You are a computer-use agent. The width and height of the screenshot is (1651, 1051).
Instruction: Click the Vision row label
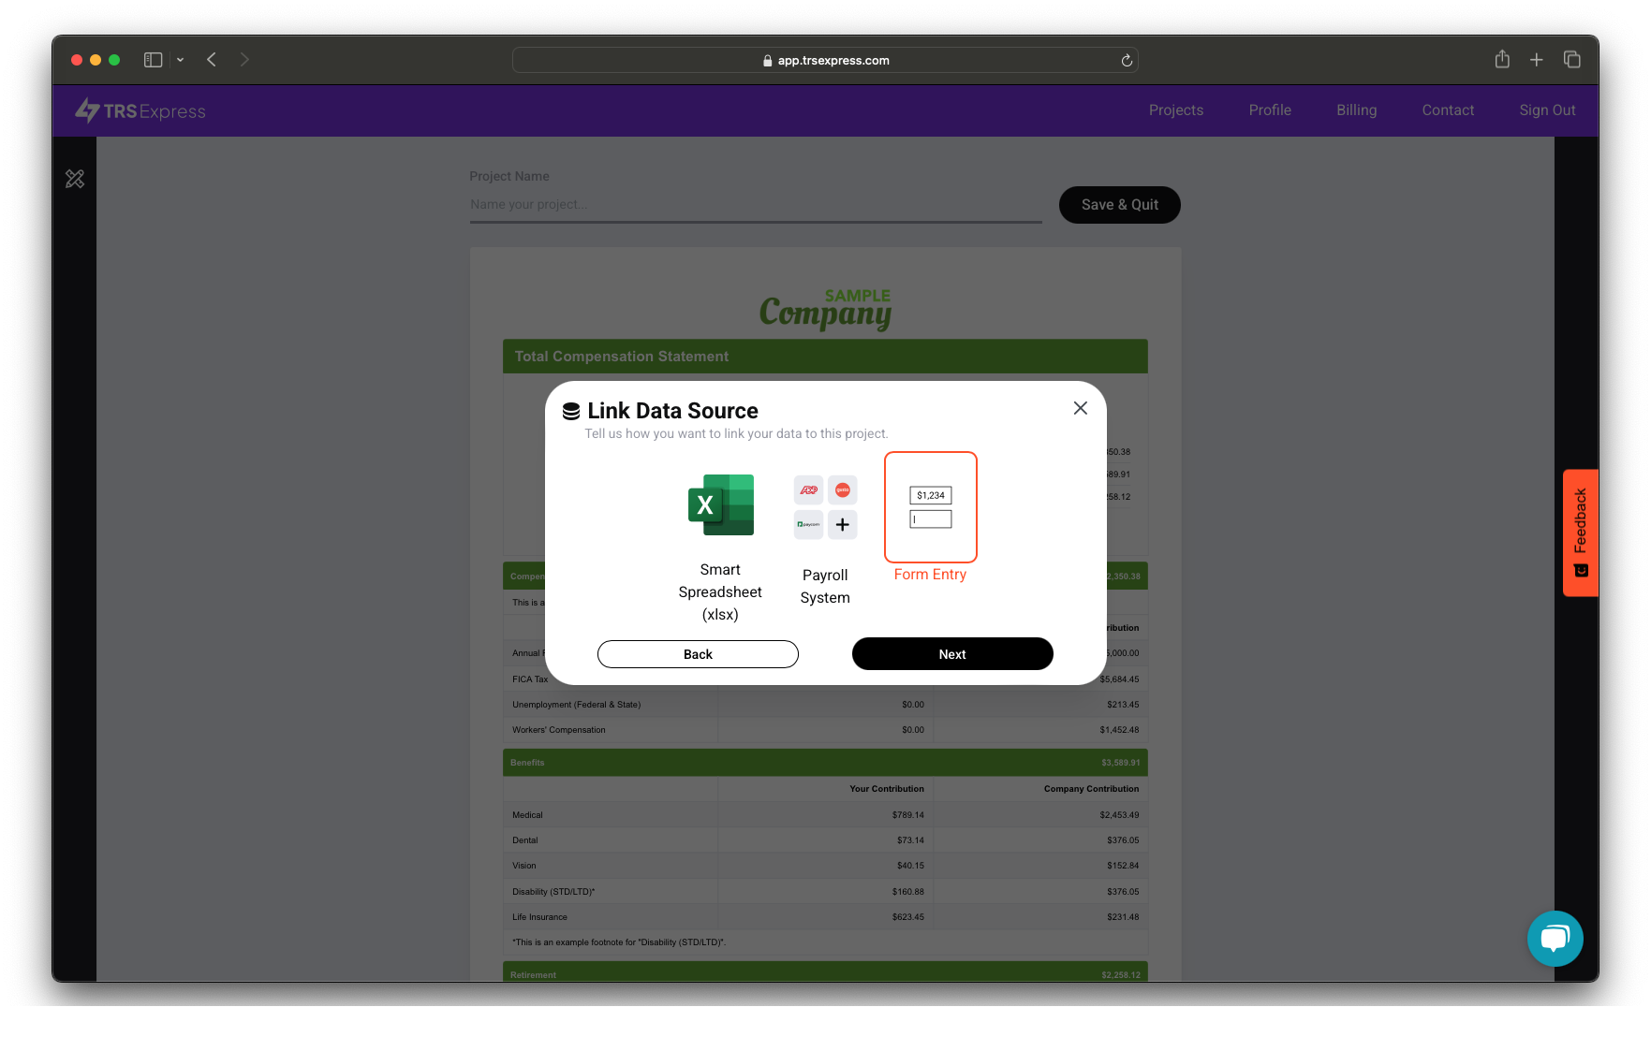pos(524,866)
